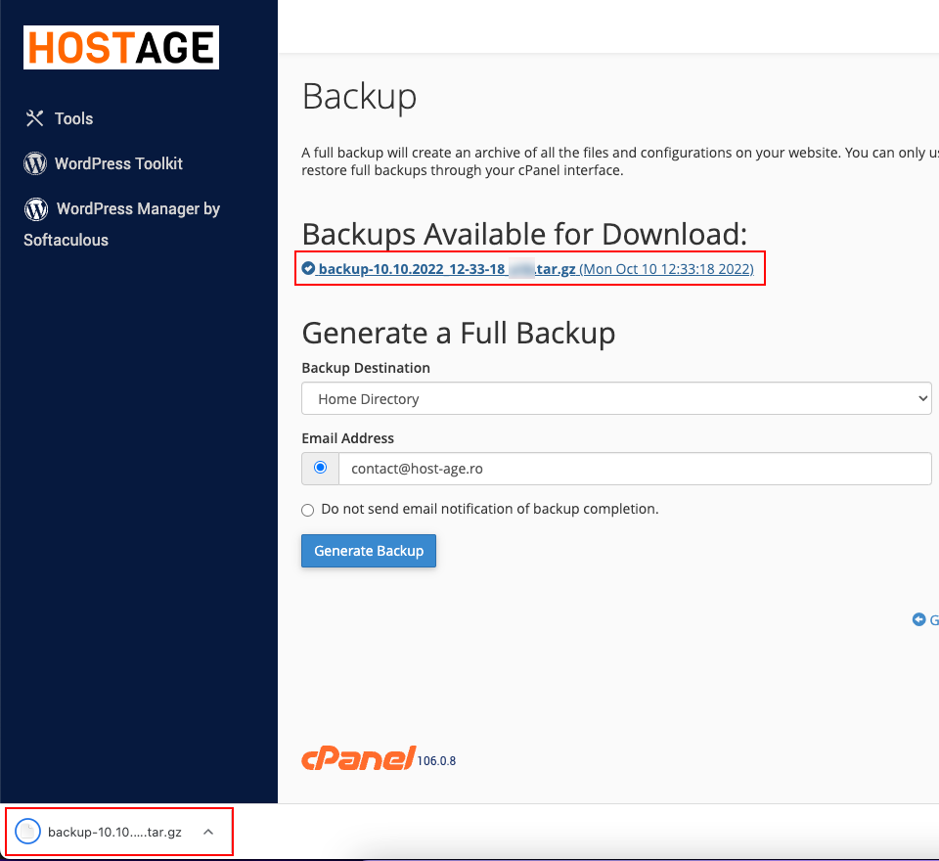The image size is (939, 861).
Task: Select the email address radio button
Action: point(319,468)
